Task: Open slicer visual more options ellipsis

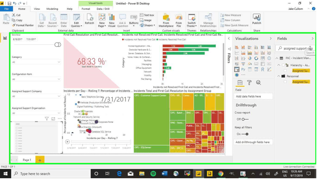Action: click(60, 119)
